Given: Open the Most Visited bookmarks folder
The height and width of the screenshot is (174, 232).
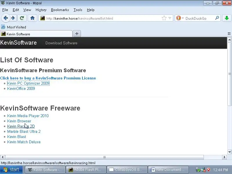Looking at the screenshot, I should point(14,27).
